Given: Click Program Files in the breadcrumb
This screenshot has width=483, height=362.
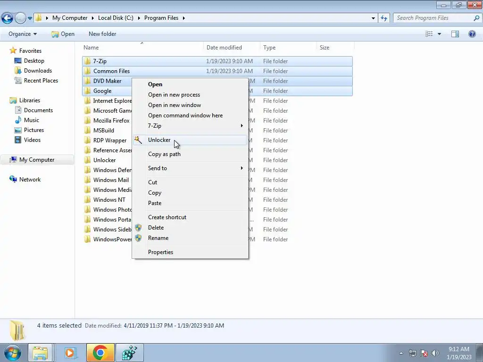Looking at the screenshot, I should tap(161, 18).
